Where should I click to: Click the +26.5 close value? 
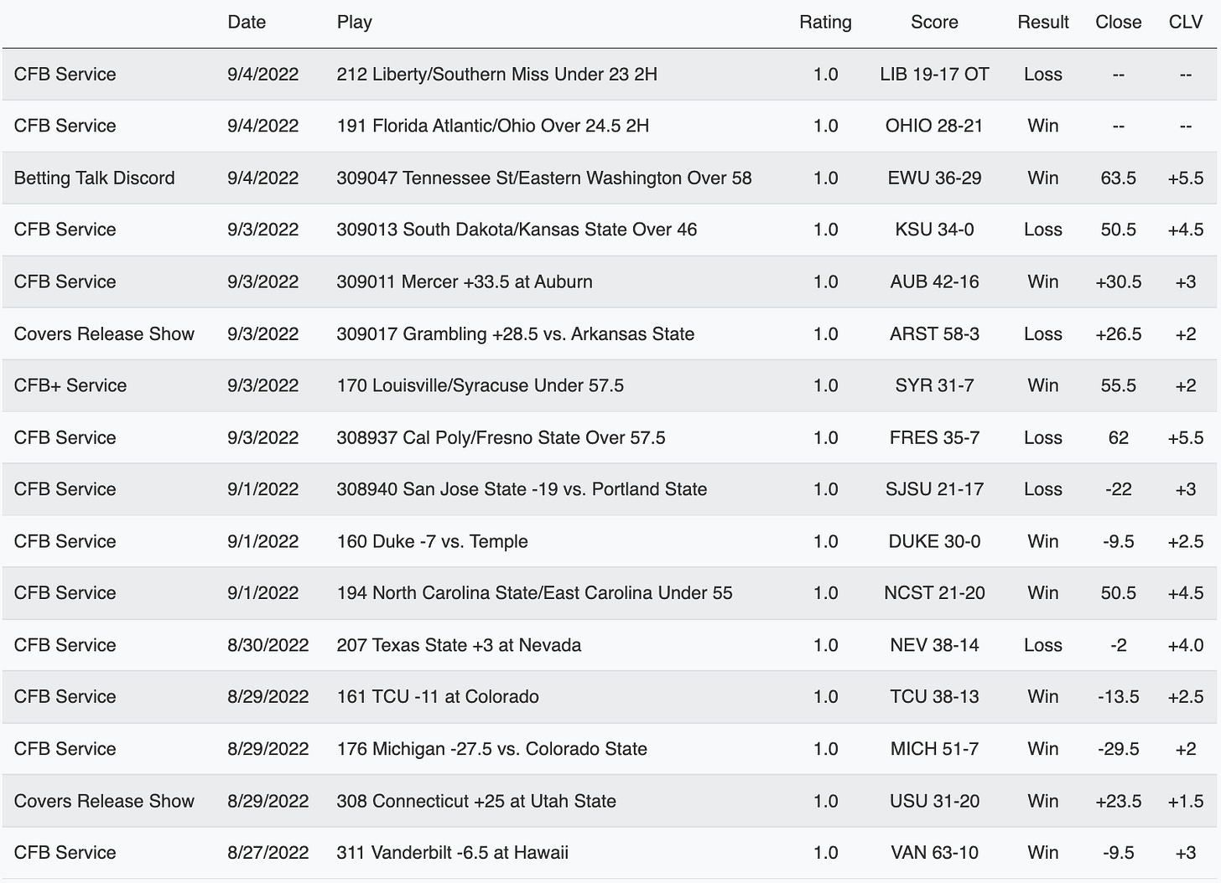coord(1119,334)
